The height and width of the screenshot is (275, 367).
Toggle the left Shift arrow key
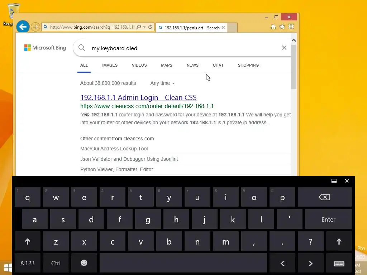[x=28, y=241]
